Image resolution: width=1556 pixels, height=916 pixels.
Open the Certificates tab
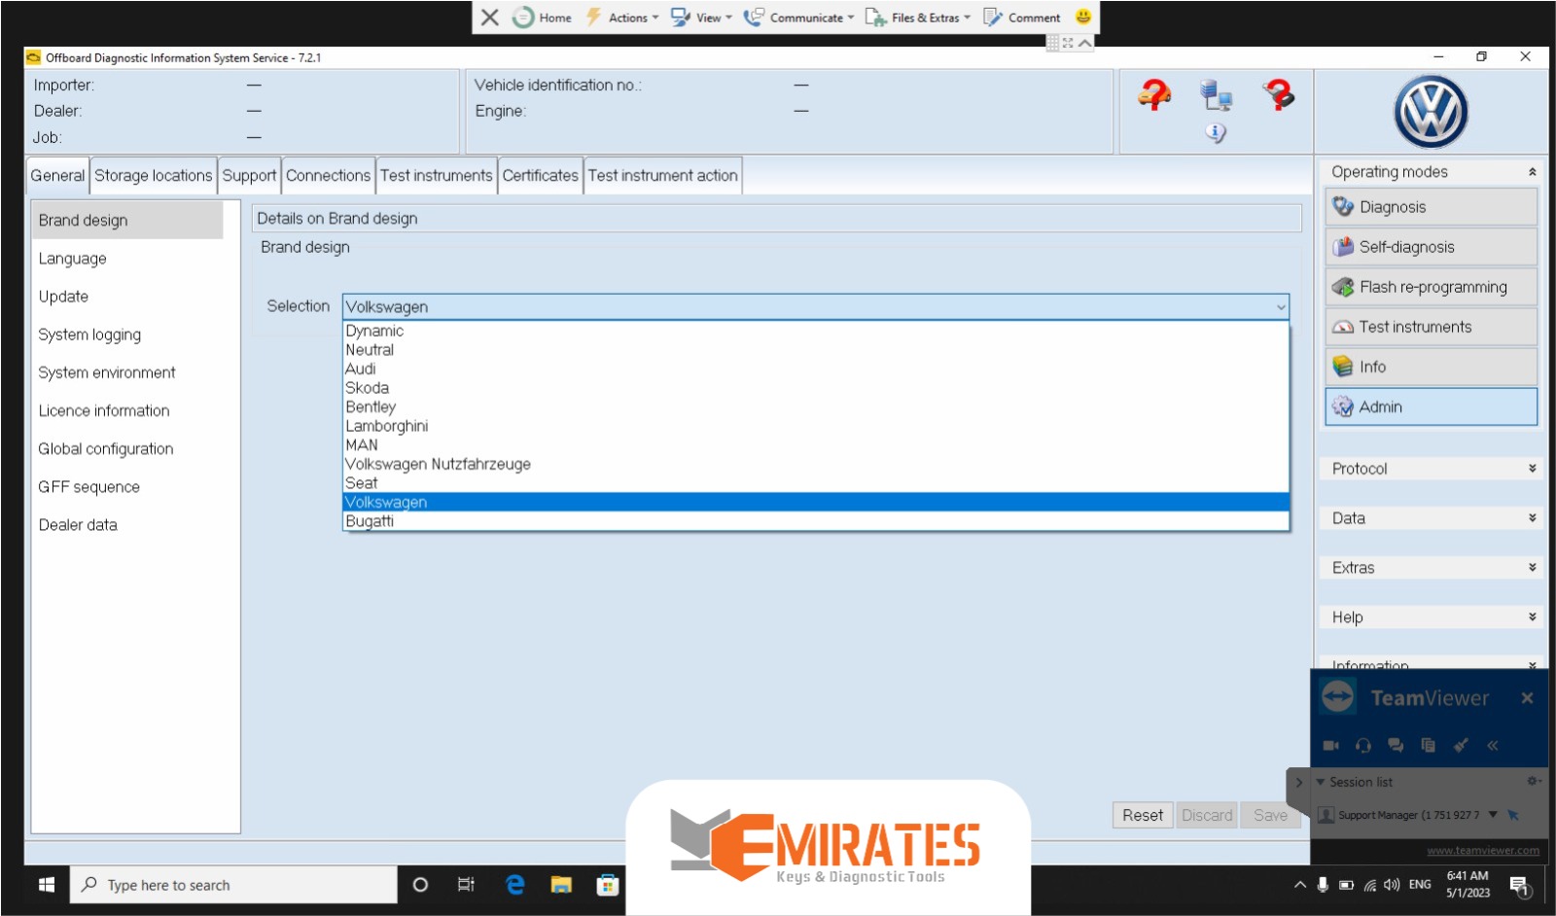(540, 176)
